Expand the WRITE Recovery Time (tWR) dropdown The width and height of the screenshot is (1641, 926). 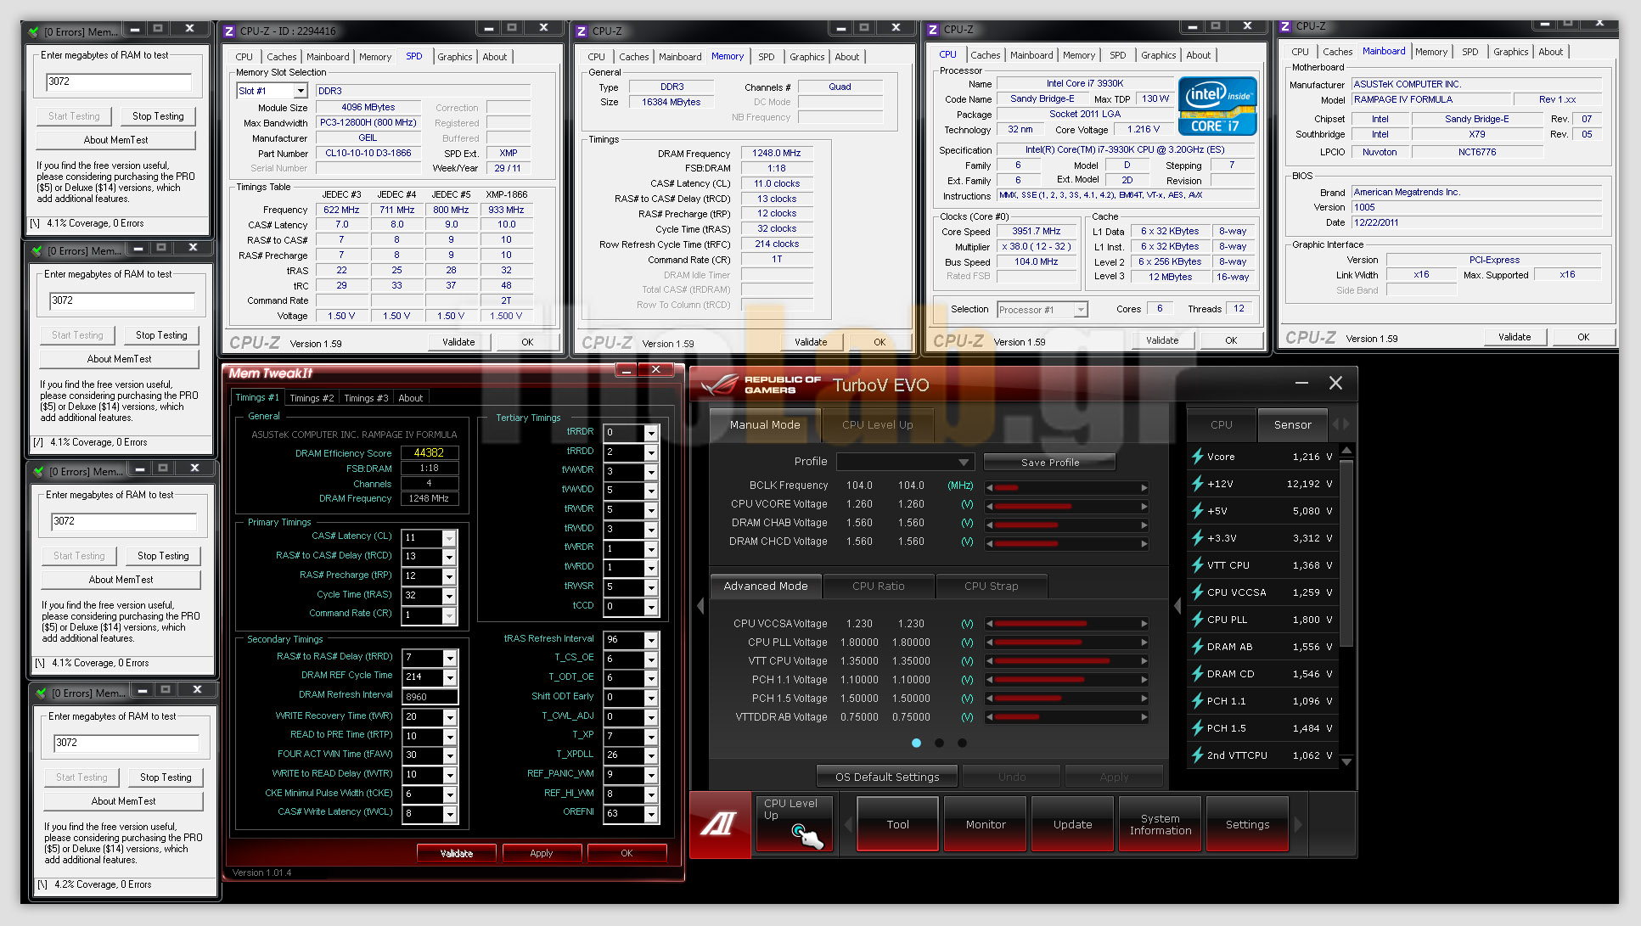coord(450,717)
